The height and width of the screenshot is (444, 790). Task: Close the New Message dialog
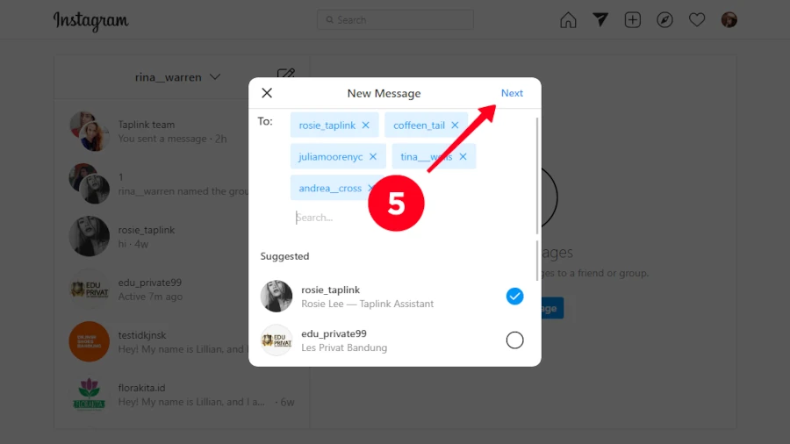[267, 93]
